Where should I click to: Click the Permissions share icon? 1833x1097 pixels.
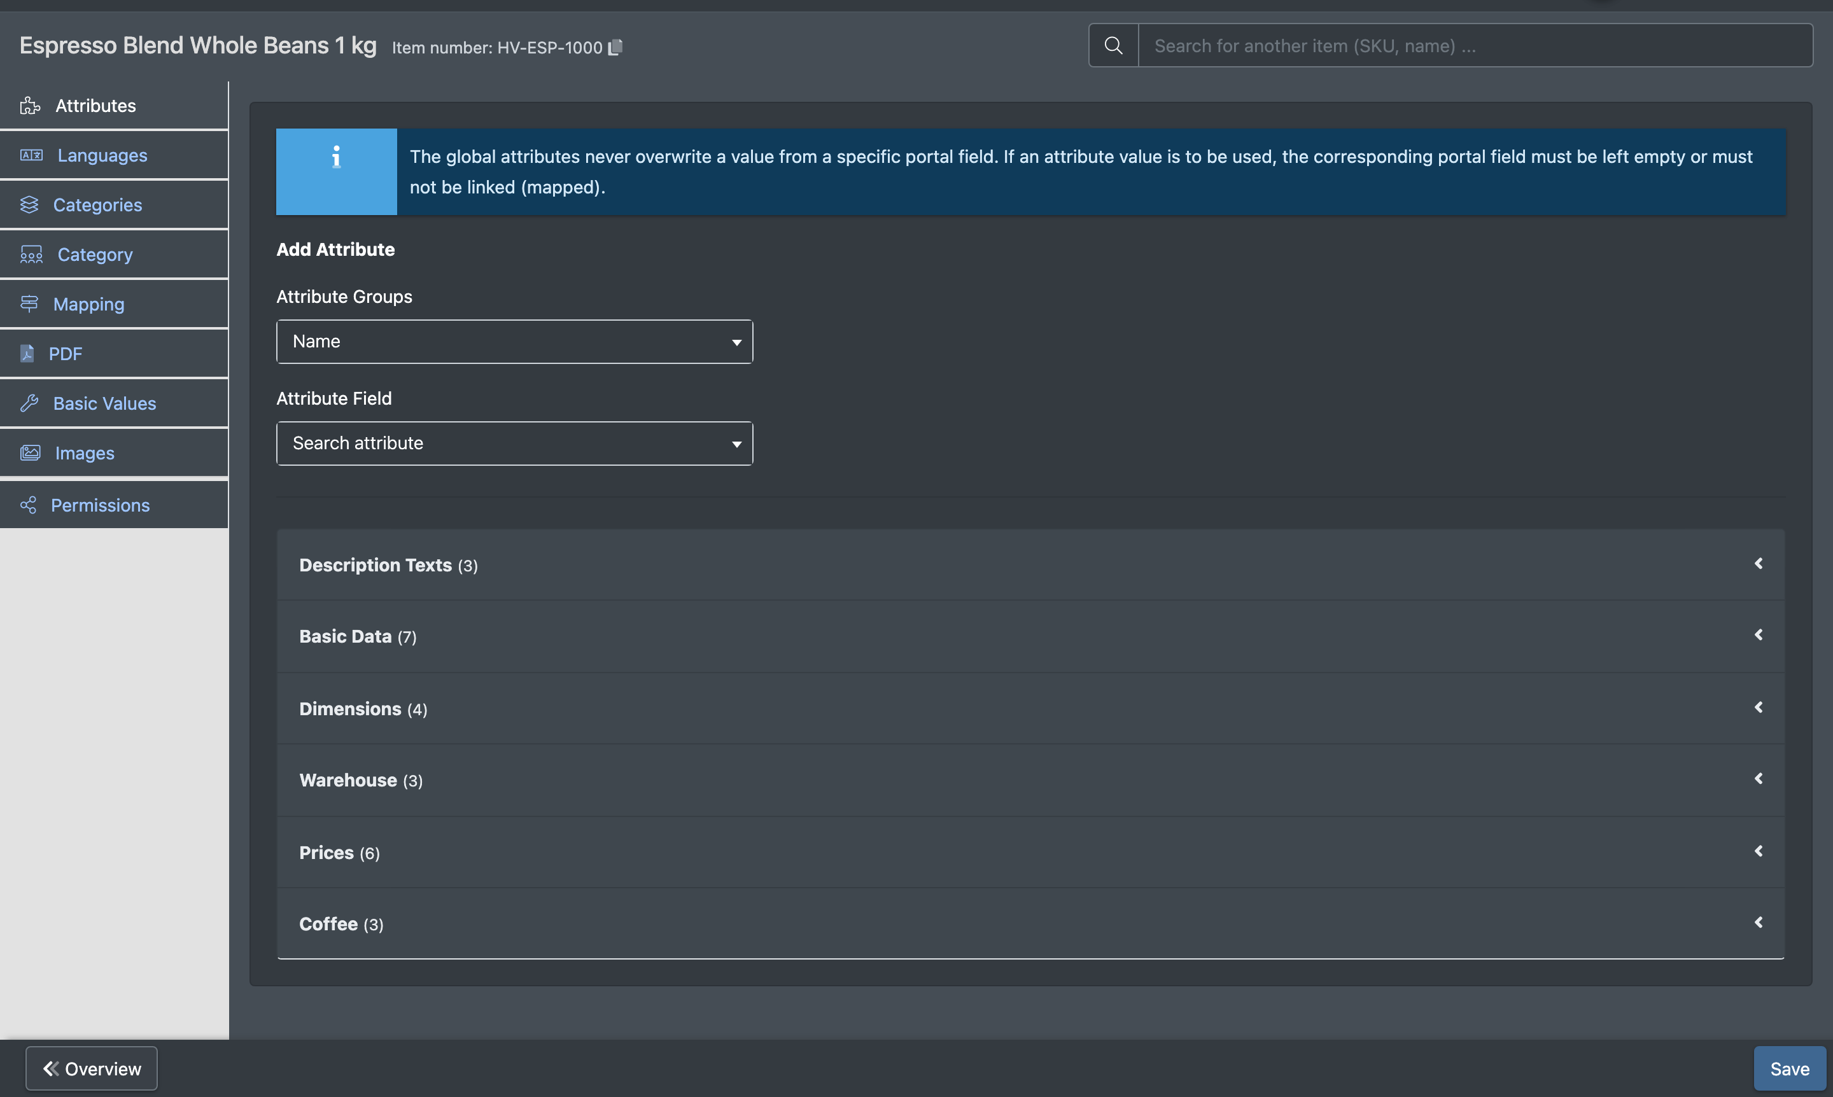[28, 505]
